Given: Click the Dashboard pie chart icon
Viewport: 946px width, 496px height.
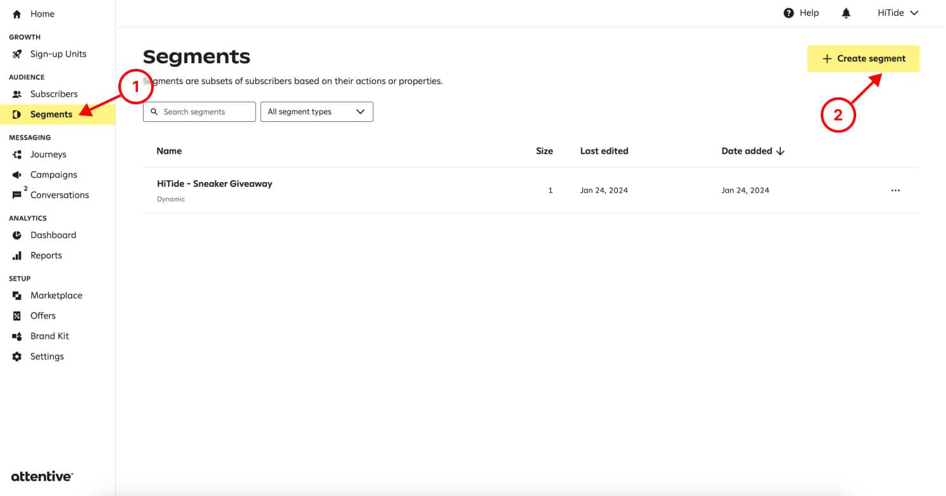Looking at the screenshot, I should click(17, 235).
